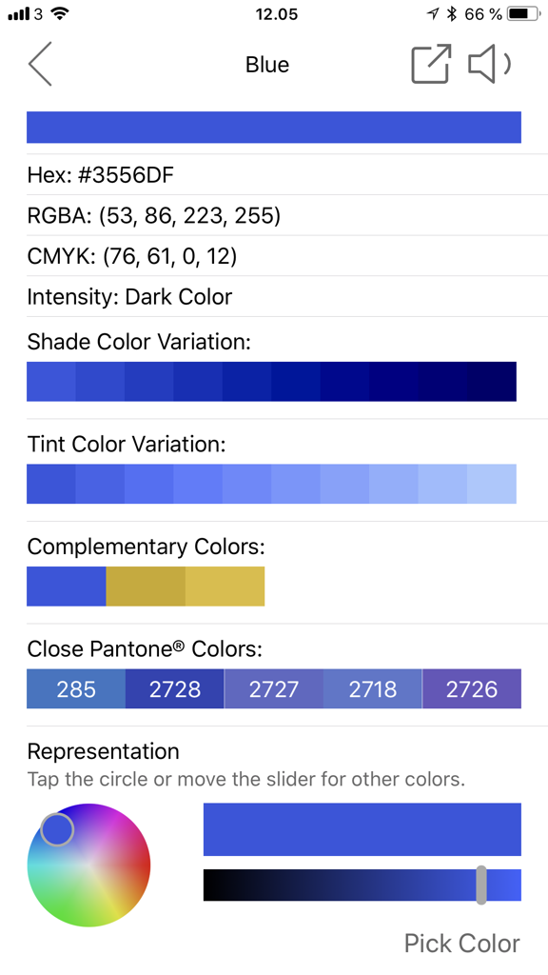The image size is (548, 975).
Task: Tap the lightest tint in Tint Color Variation
Action: (x=492, y=484)
